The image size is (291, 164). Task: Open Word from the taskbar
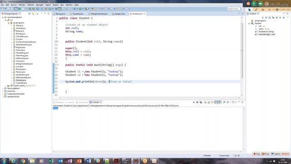(89, 161)
